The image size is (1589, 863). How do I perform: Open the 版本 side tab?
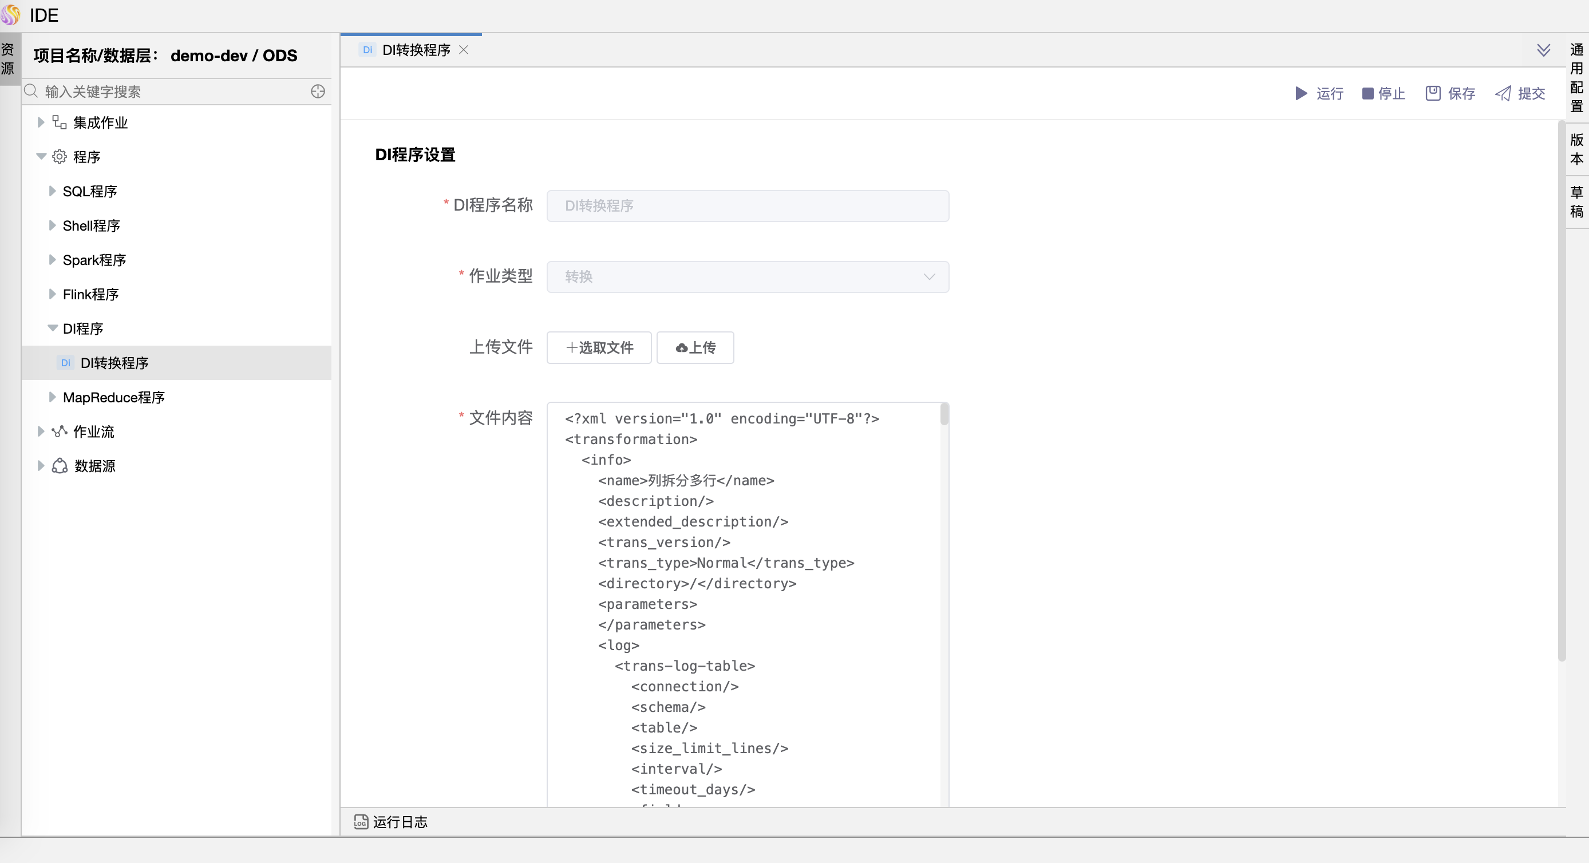coord(1576,149)
